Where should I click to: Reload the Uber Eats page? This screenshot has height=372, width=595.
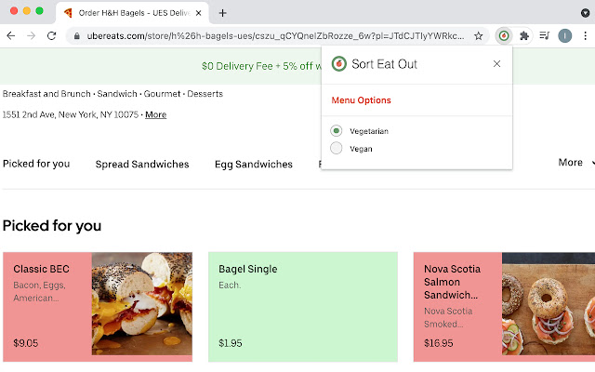pyautogui.click(x=52, y=35)
